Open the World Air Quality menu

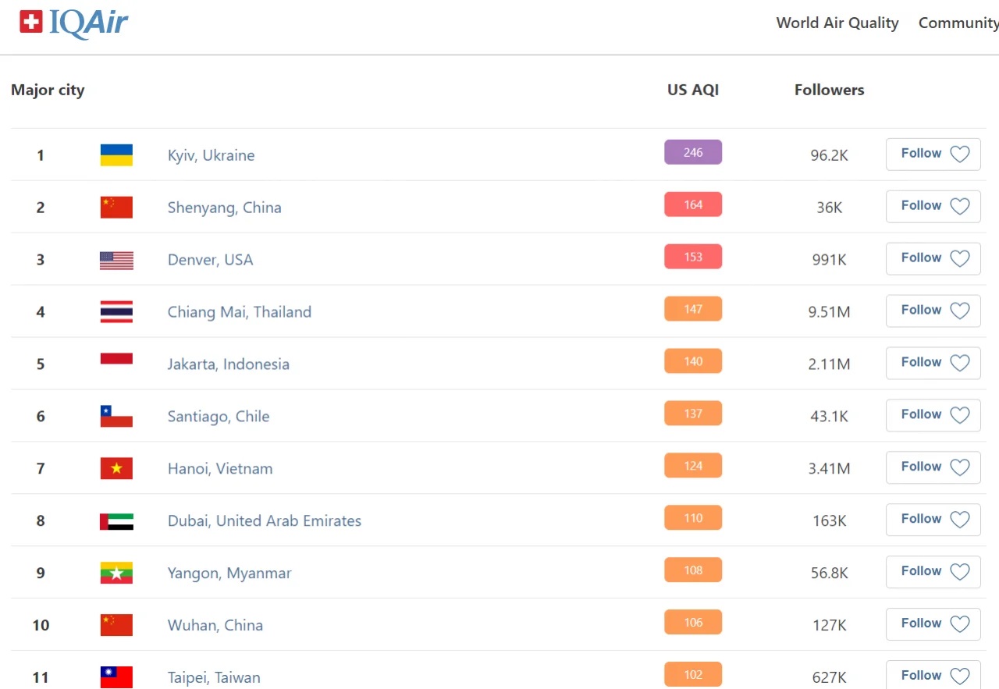click(x=837, y=23)
